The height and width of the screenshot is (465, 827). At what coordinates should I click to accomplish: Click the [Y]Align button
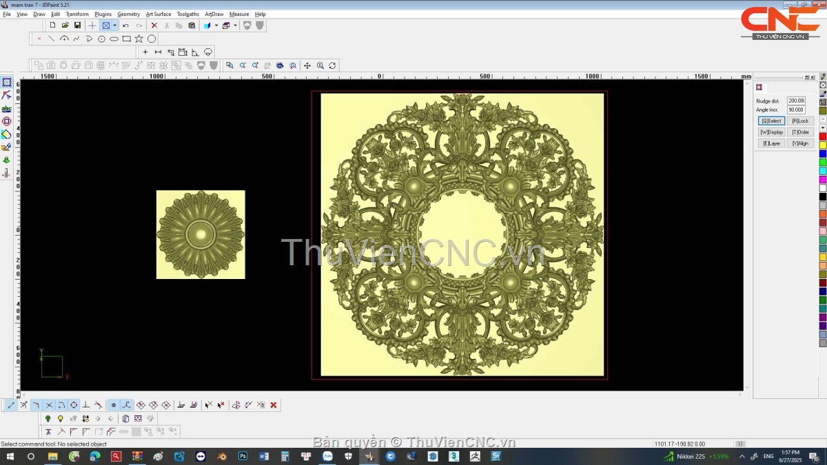tap(800, 143)
